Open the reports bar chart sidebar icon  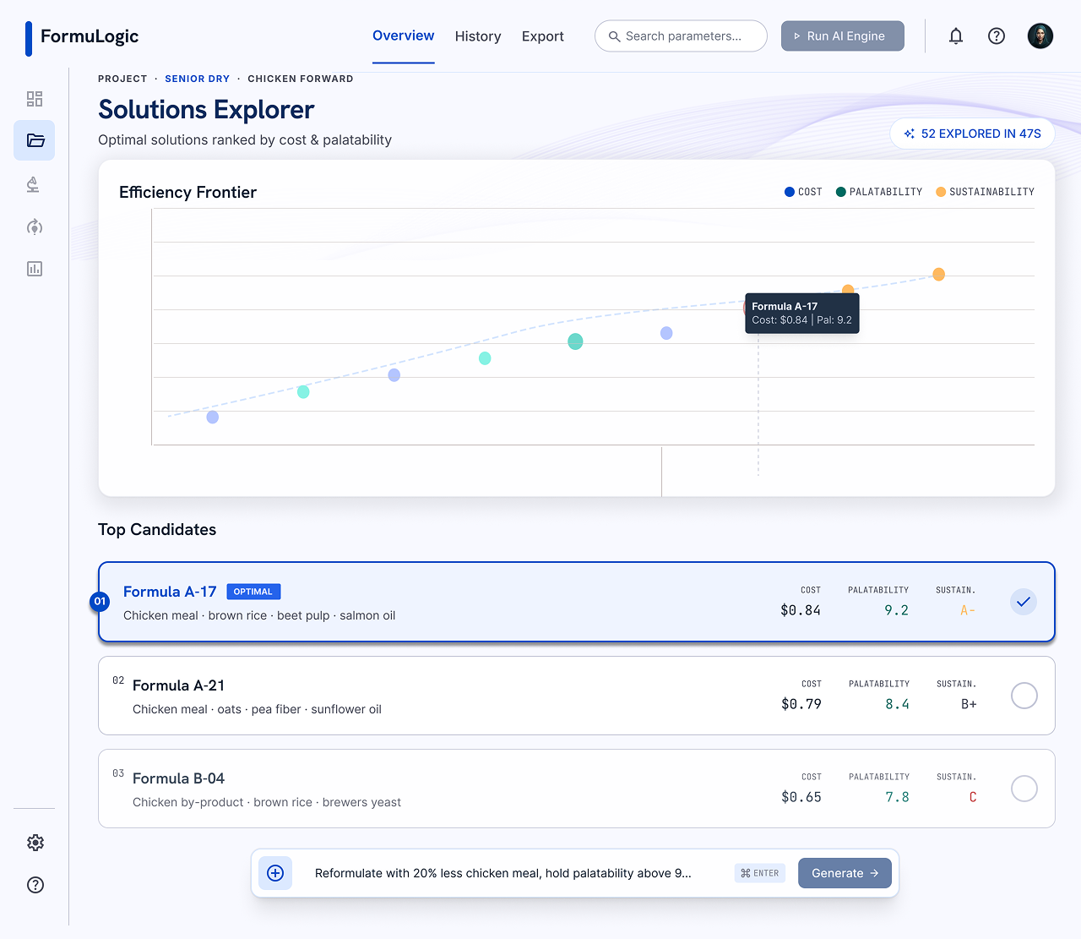click(x=35, y=269)
